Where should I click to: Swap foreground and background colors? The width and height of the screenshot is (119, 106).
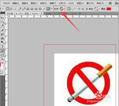[x=2, y=63]
